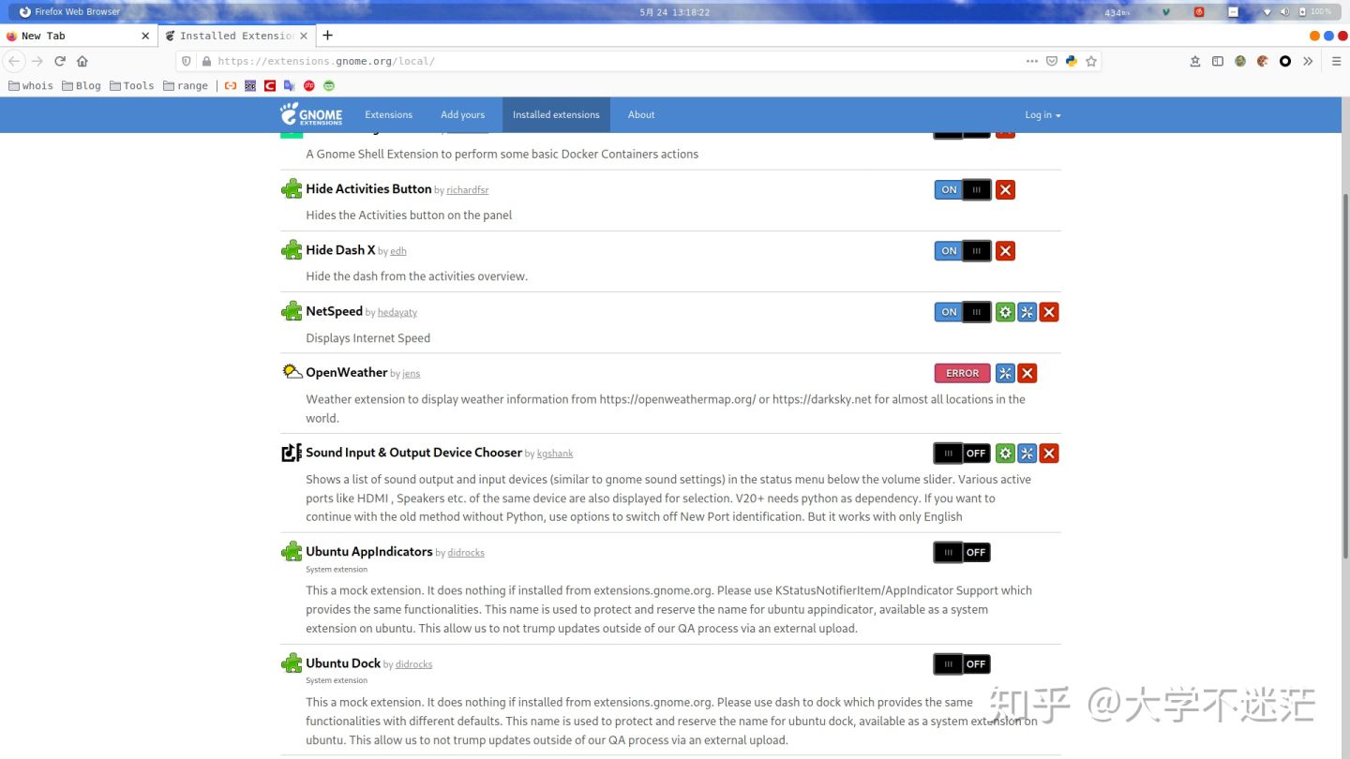Open a new tab with plus button
This screenshot has height=759, width=1350.
pyautogui.click(x=327, y=36)
